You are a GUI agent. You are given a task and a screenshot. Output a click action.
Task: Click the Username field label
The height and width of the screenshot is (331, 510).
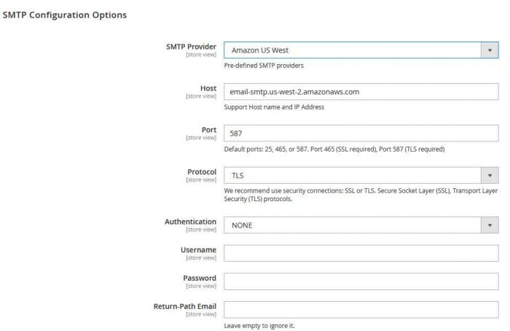click(x=198, y=249)
